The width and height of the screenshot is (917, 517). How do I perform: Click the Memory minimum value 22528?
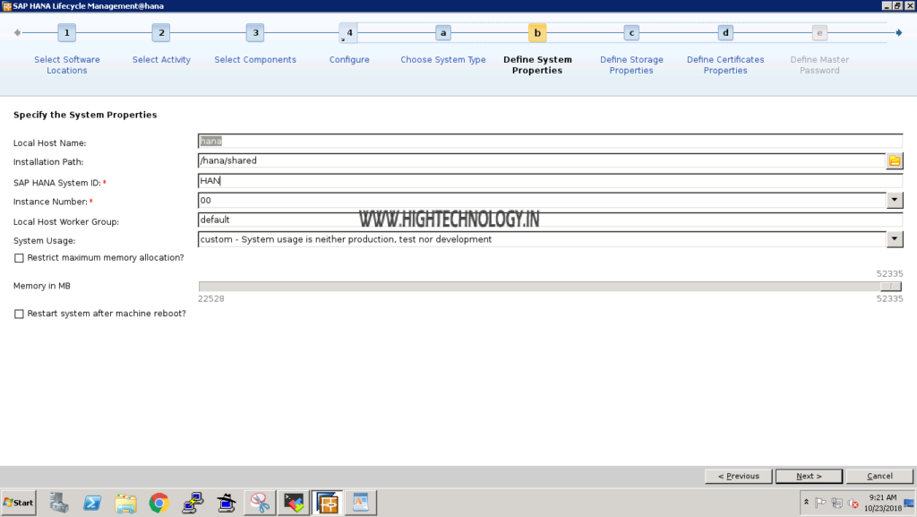210,299
